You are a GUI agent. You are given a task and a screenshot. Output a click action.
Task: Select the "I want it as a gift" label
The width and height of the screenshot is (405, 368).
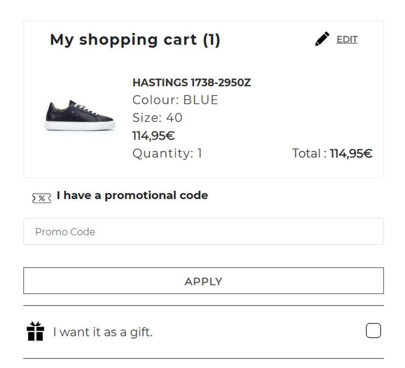(x=103, y=332)
